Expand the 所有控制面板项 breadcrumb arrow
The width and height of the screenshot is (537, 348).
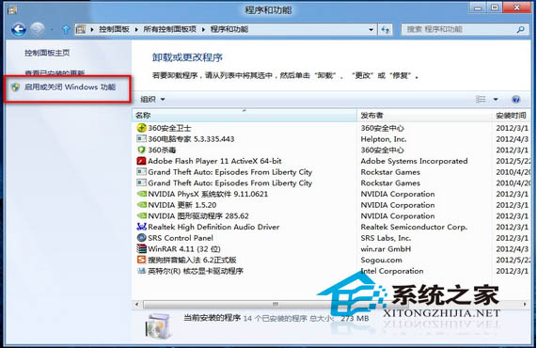(203, 29)
